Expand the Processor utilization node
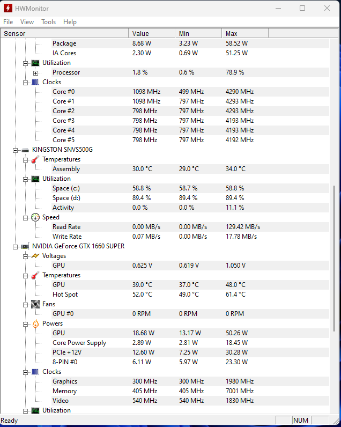This screenshot has height=427, width=341. [x=35, y=73]
